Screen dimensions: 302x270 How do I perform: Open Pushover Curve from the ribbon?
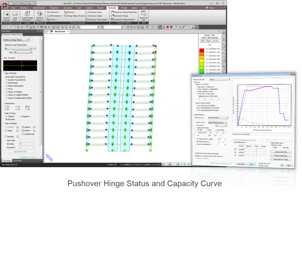coord(94,12)
